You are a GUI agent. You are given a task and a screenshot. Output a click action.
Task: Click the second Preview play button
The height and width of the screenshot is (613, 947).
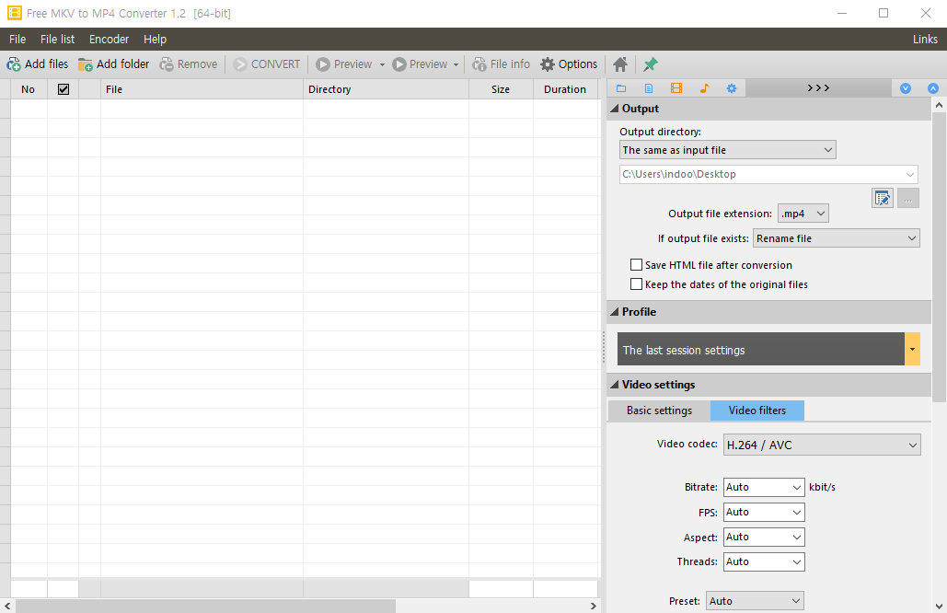[x=421, y=64]
